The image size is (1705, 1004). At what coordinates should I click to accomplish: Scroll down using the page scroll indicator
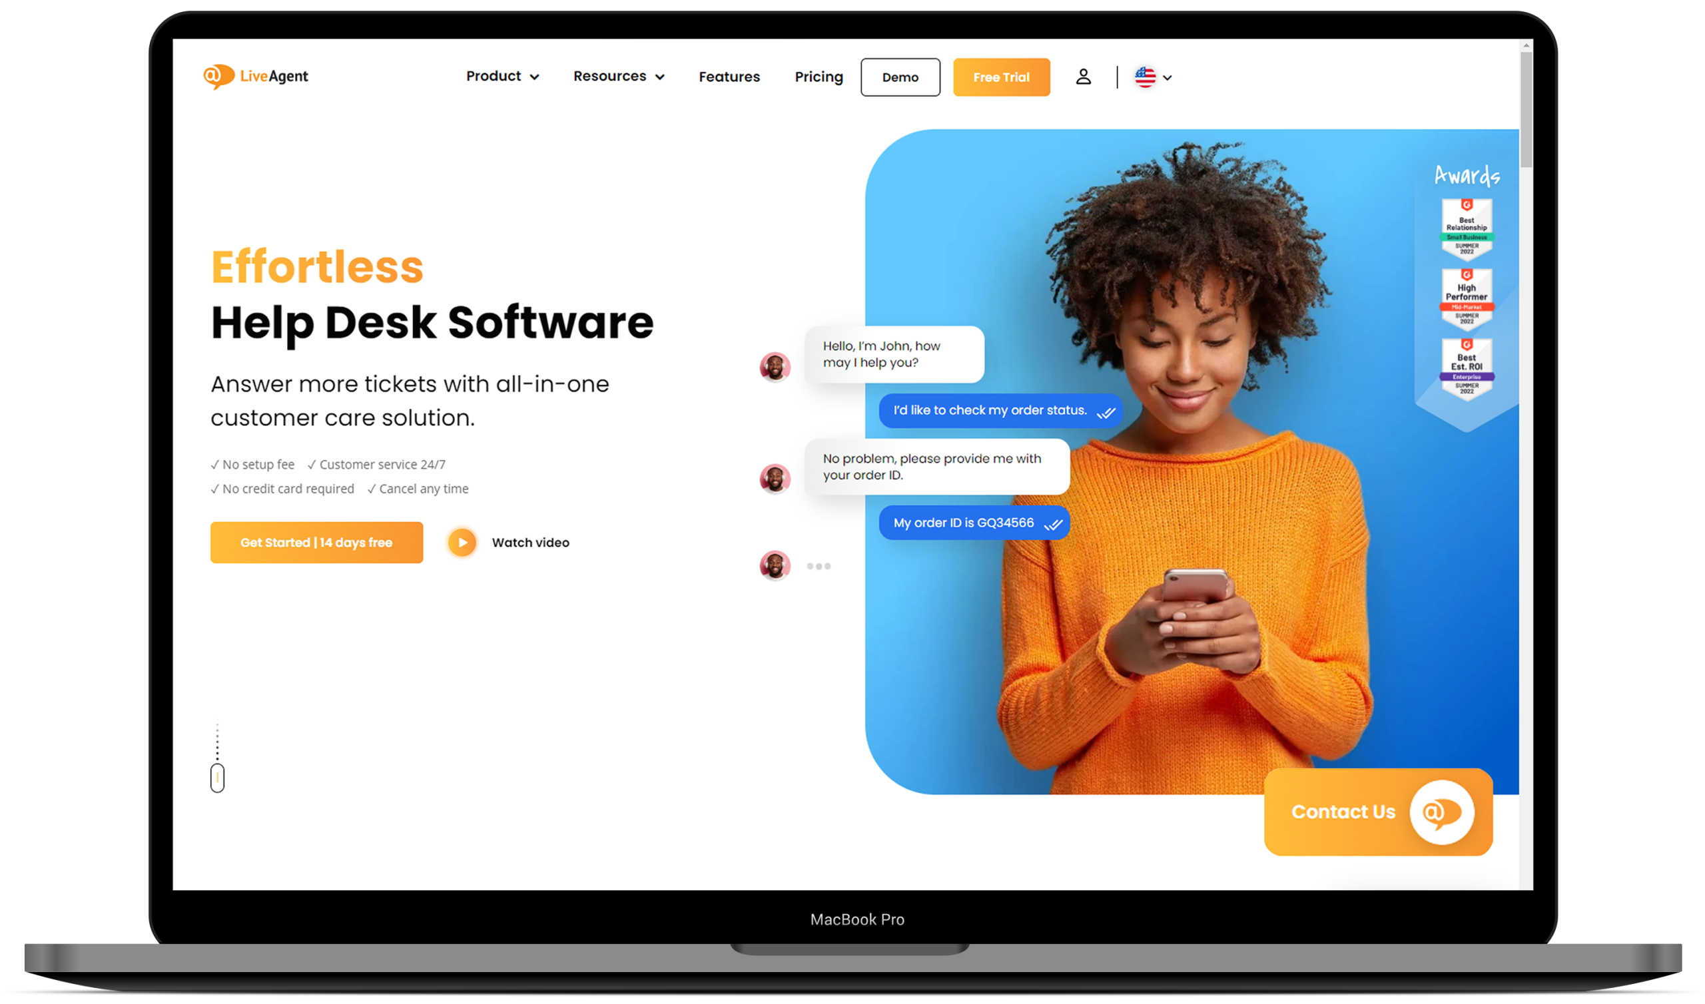point(219,778)
